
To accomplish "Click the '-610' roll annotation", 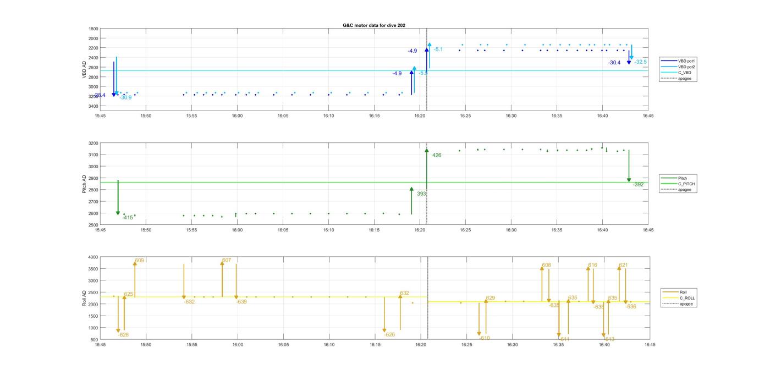I will [484, 339].
